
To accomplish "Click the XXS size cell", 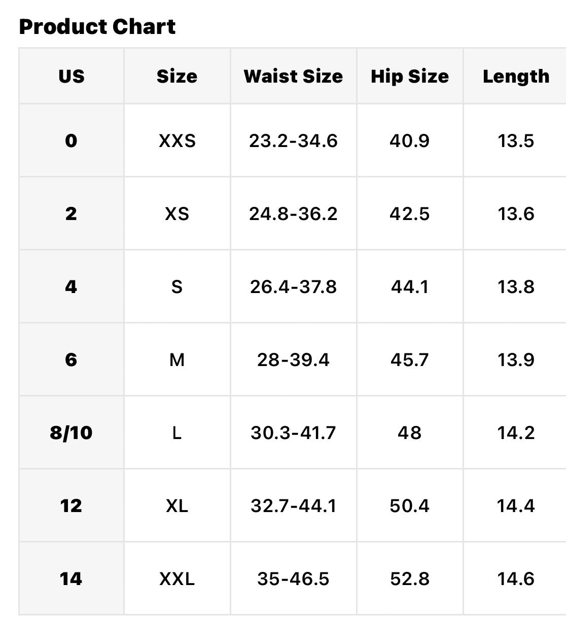I will click(177, 140).
